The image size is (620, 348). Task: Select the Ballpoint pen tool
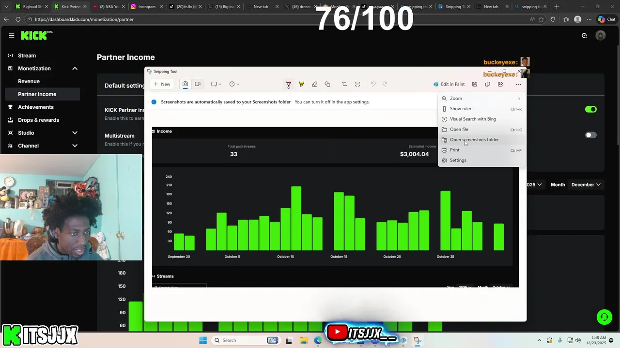point(288,84)
